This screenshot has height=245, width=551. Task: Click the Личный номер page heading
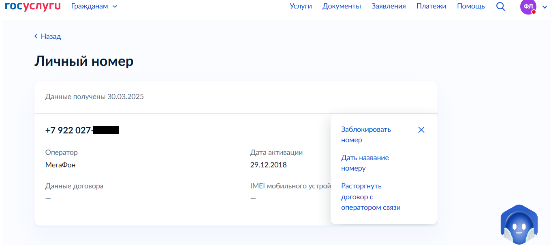pos(84,61)
